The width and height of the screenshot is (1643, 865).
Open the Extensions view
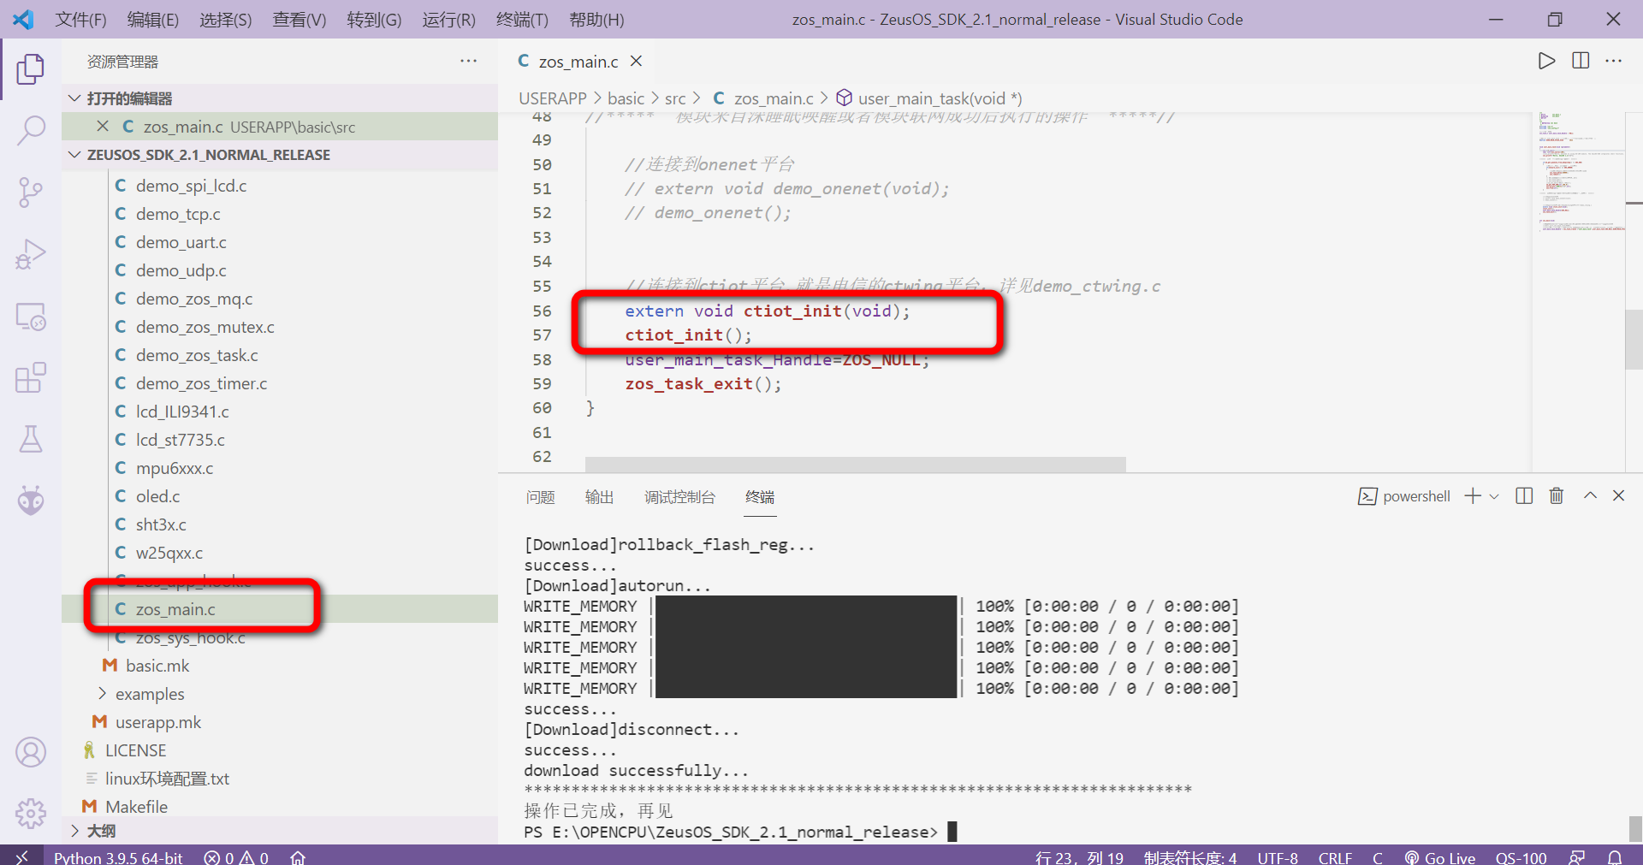pos(31,377)
